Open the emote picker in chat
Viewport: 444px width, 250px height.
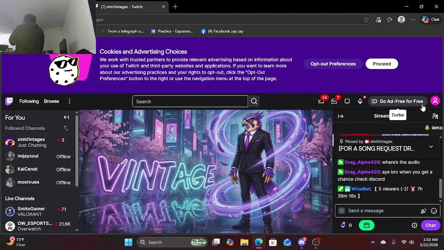[x=434, y=211]
